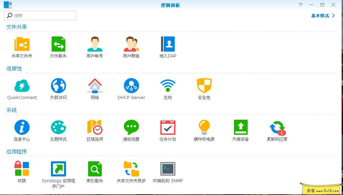Screen dimensions: 343x195
Task: Open 域/LDAP settings
Action: pos(168,44)
